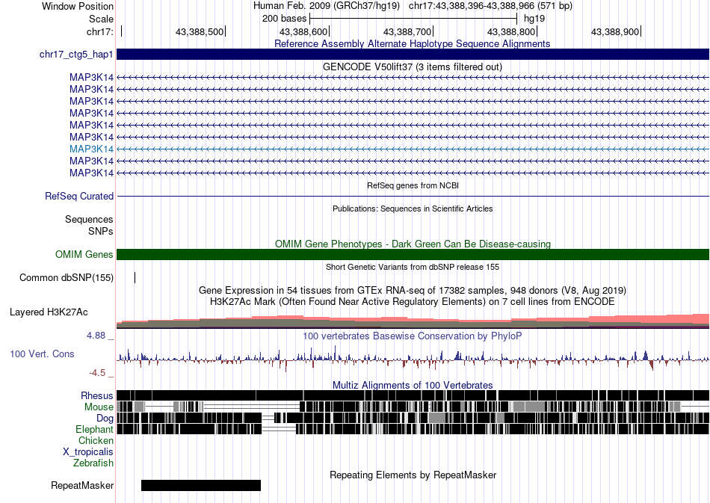Click the Scale label
This screenshot has width=710, height=503.
click(101, 19)
